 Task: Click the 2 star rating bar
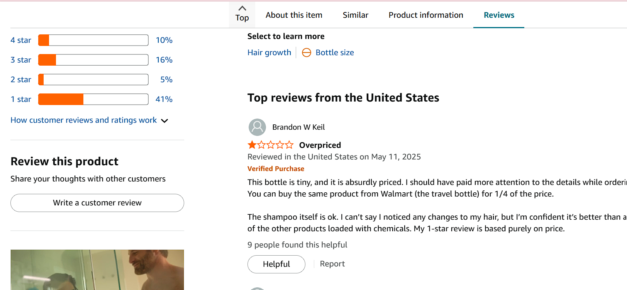(x=93, y=80)
